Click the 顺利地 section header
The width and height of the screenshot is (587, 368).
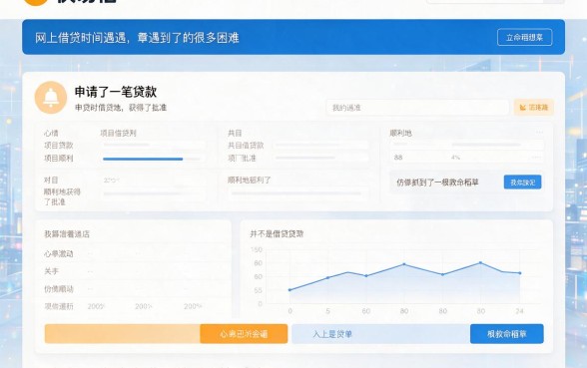pos(400,133)
